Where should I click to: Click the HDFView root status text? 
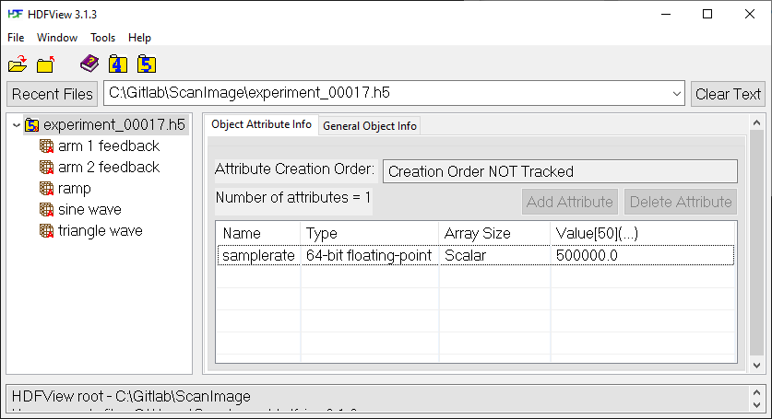131,396
